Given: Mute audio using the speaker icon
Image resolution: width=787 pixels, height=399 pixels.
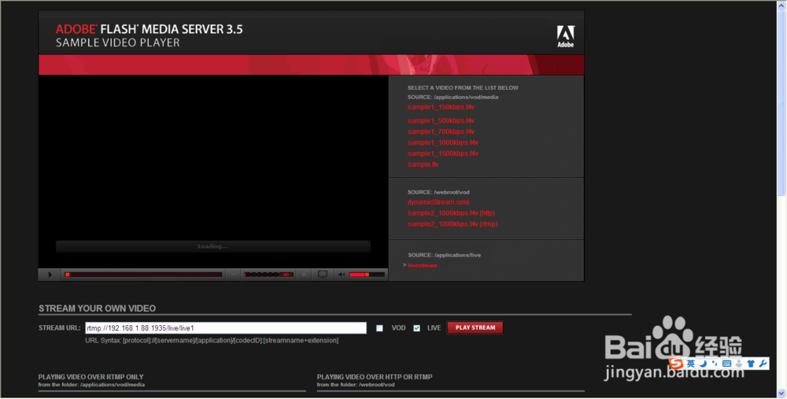Looking at the screenshot, I should tap(342, 275).
